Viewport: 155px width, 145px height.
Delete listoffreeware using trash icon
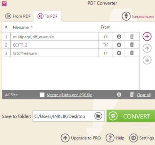click(x=132, y=53)
